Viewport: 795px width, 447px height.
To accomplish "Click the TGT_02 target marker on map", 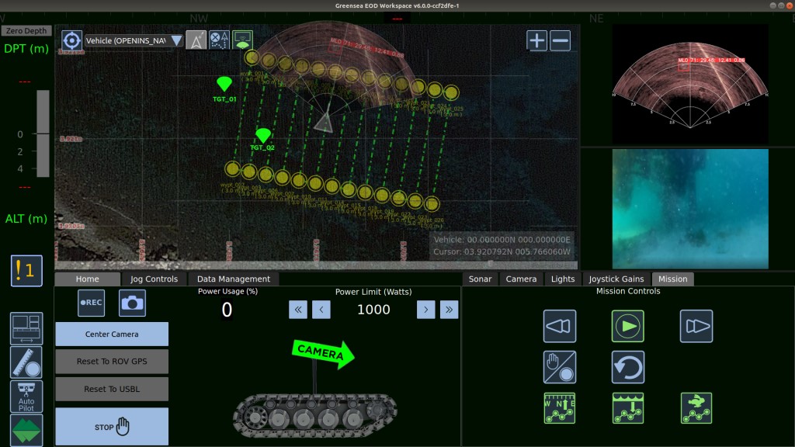I will click(262, 135).
